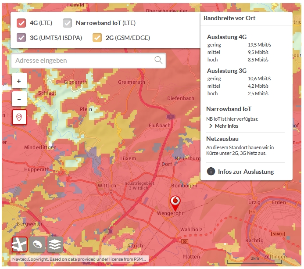Click the Diefenbach label on map
The image size is (304, 269).
[x=180, y=99]
